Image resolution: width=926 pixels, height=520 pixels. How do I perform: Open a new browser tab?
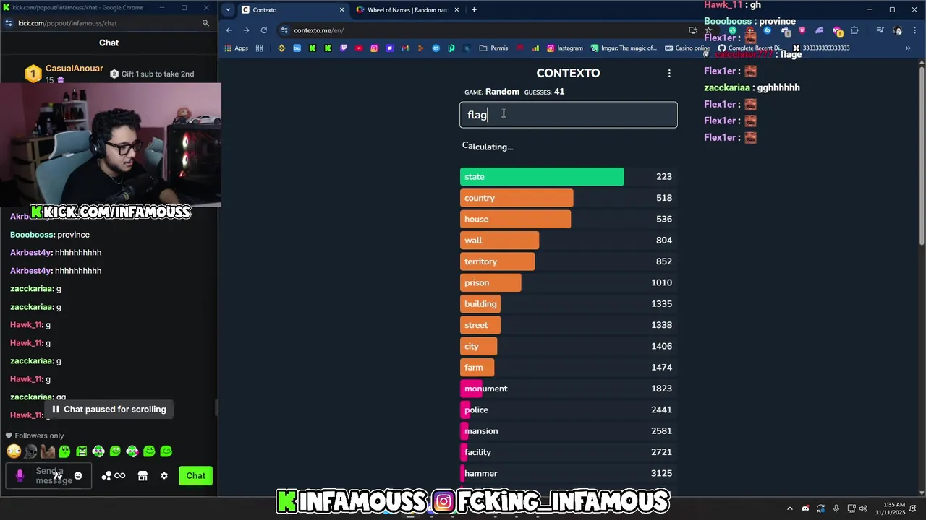click(x=474, y=10)
